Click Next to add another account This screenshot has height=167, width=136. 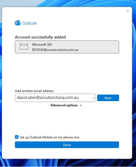coord(108,98)
